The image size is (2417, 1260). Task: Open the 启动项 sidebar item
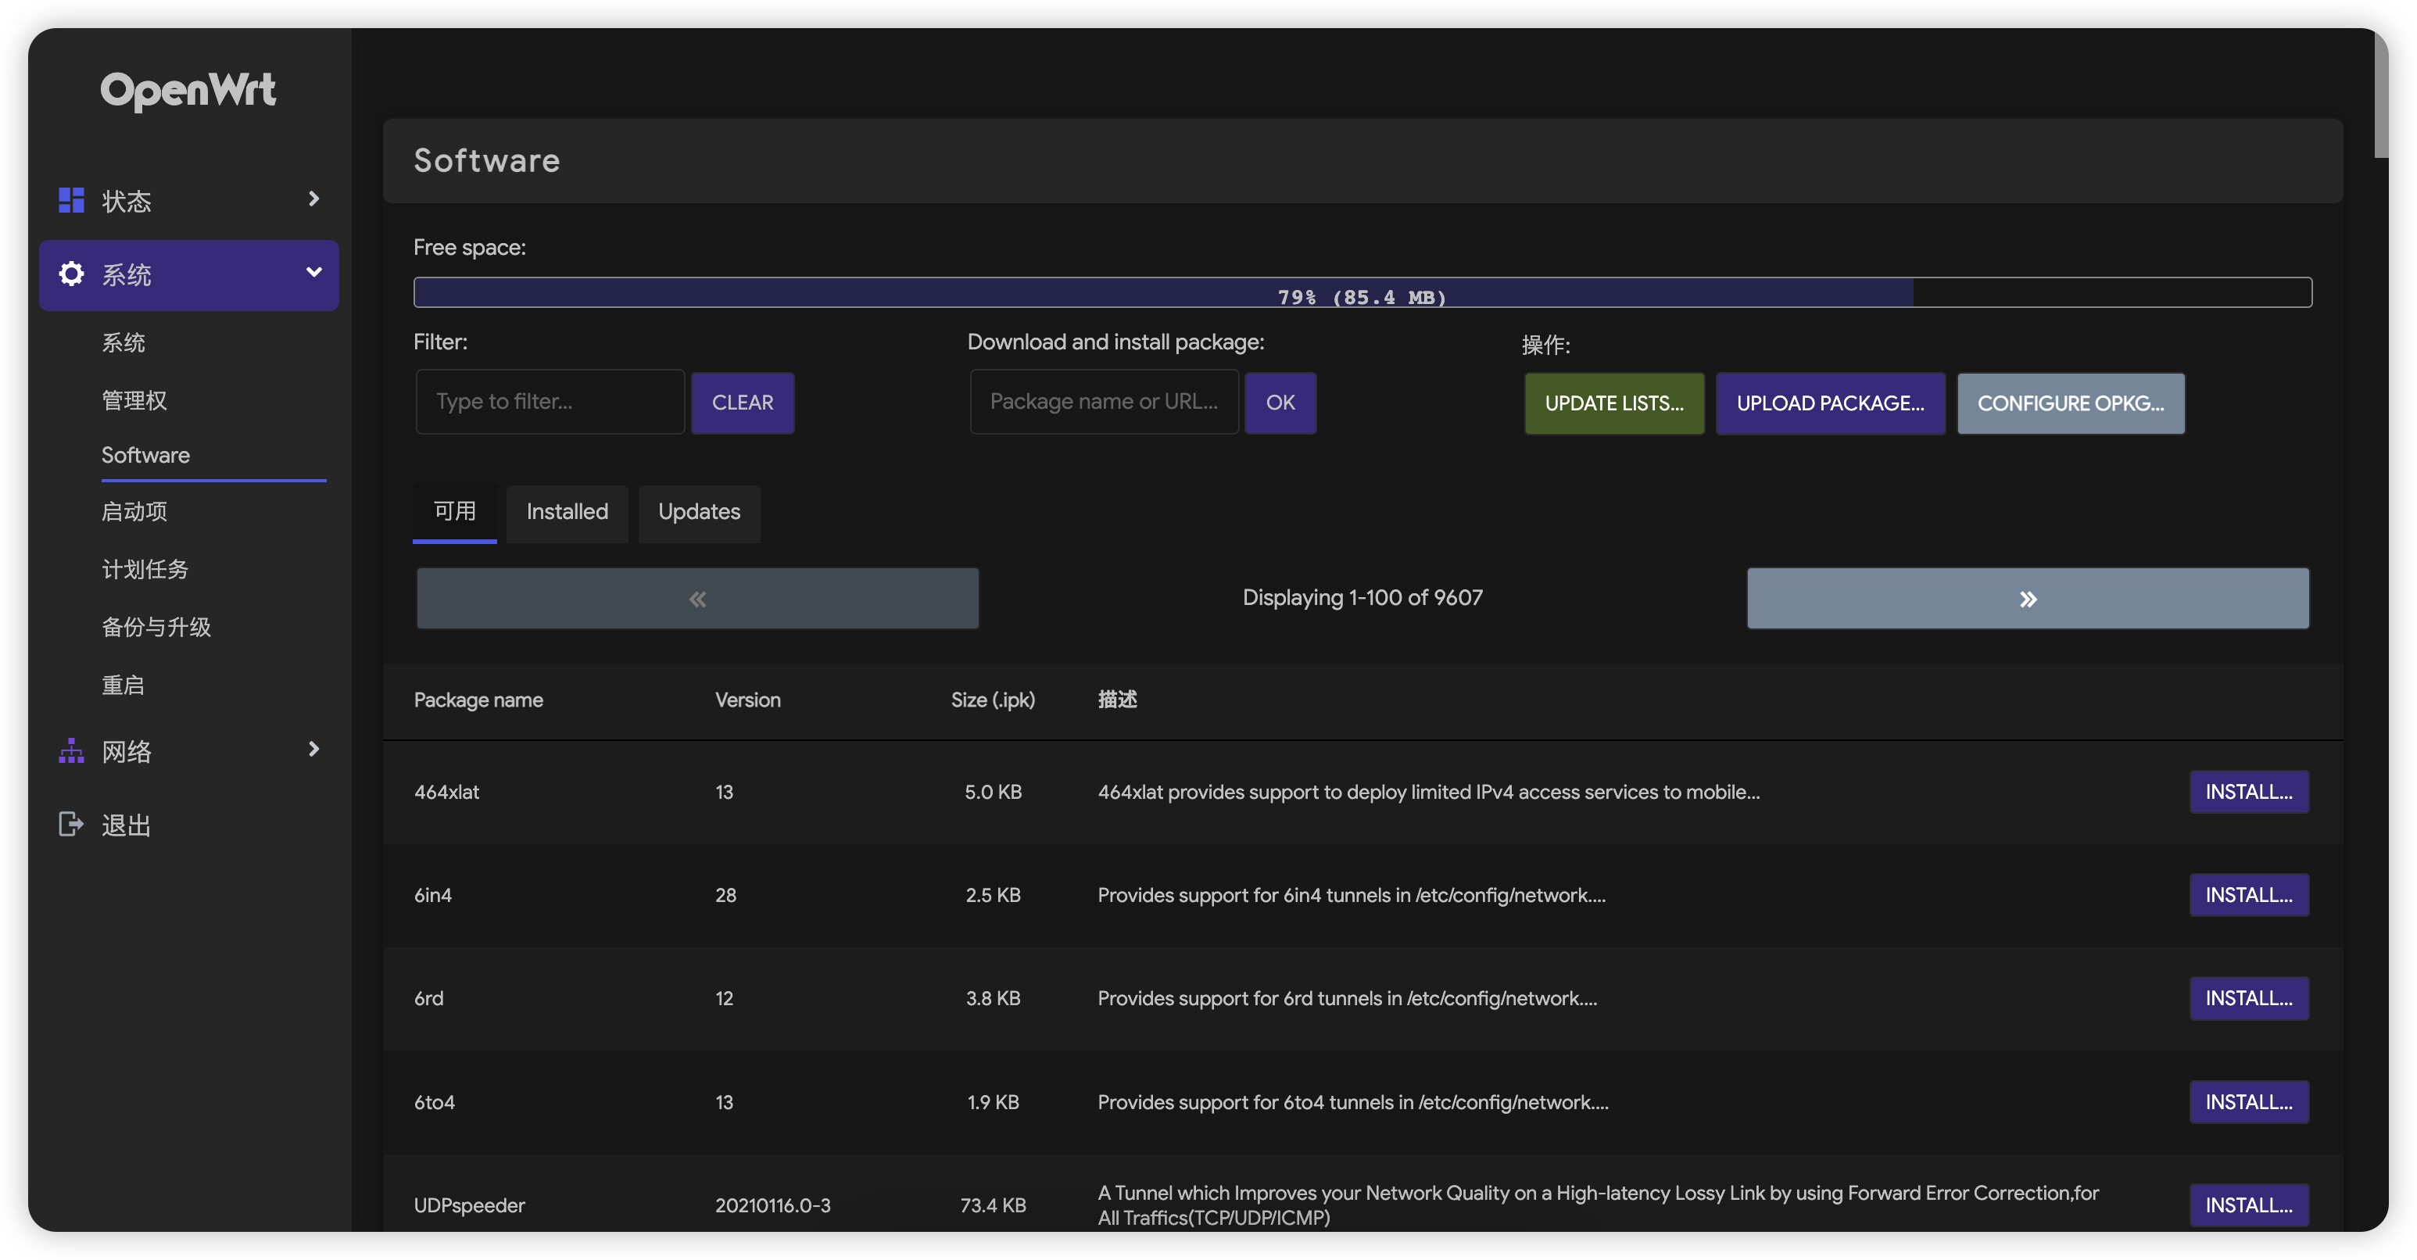(x=134, y=512)
